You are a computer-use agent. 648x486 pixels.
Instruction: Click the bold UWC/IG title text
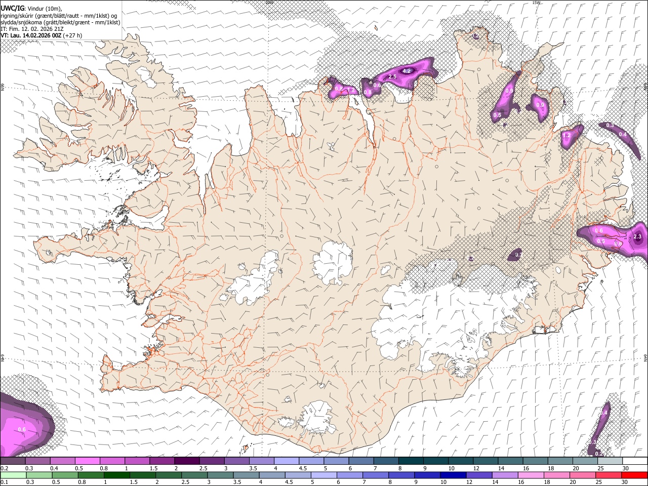pyautogui.click(x=12, y=8)
